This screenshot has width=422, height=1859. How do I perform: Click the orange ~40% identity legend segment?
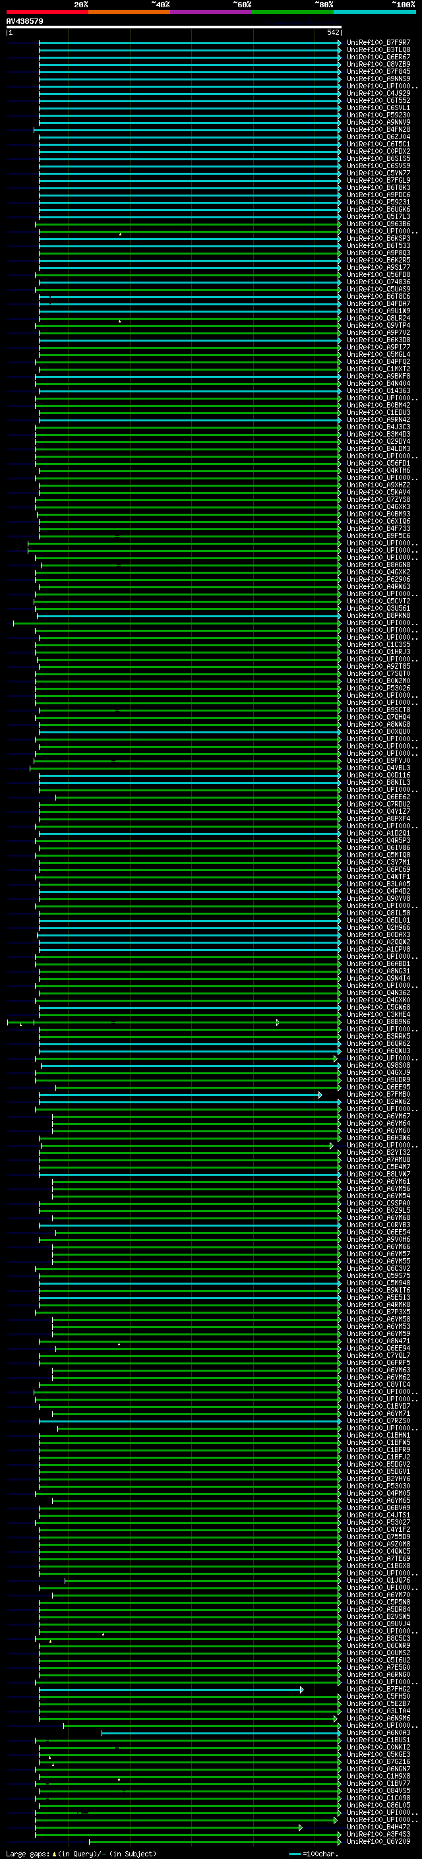[129, 12]
